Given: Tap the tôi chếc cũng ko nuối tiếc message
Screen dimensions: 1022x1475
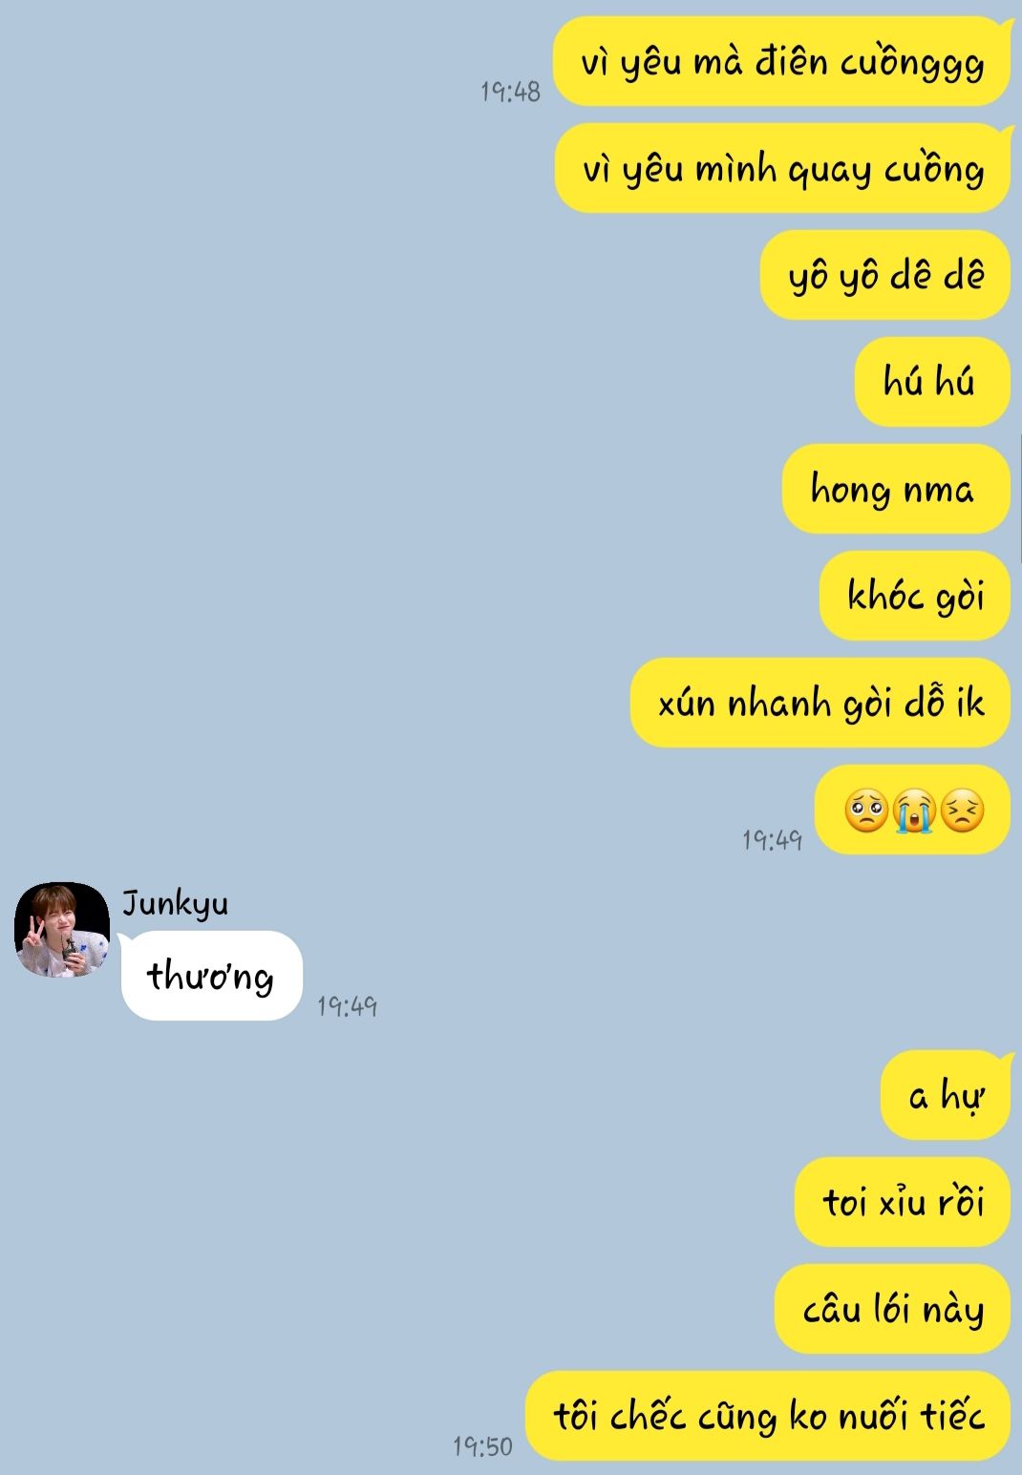Looking at the screenshot, I should click(768, 1417).
